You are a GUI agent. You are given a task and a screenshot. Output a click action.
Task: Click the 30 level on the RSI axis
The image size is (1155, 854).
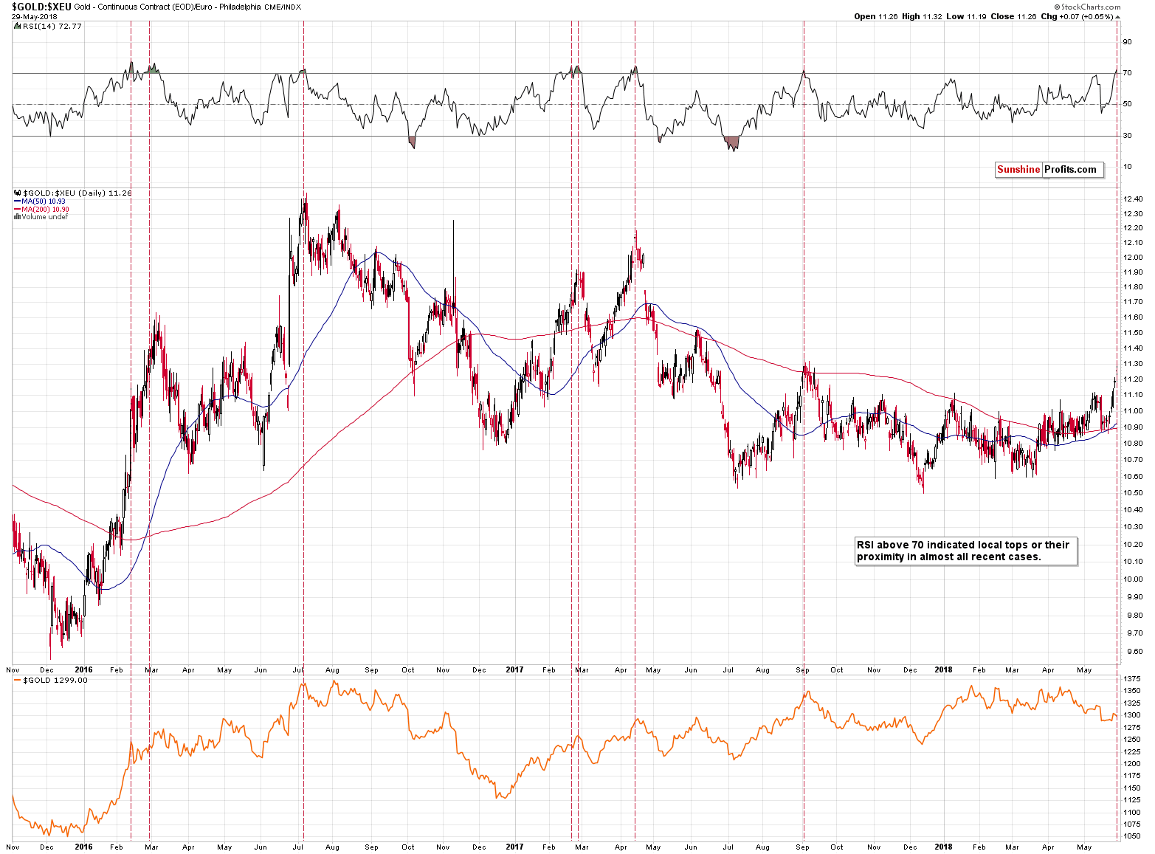click(1127, 135)
